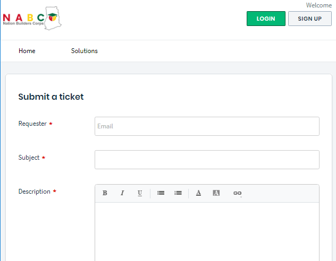Go to the Home tab
The image size is (336, 261).
[x=27, y=51]
